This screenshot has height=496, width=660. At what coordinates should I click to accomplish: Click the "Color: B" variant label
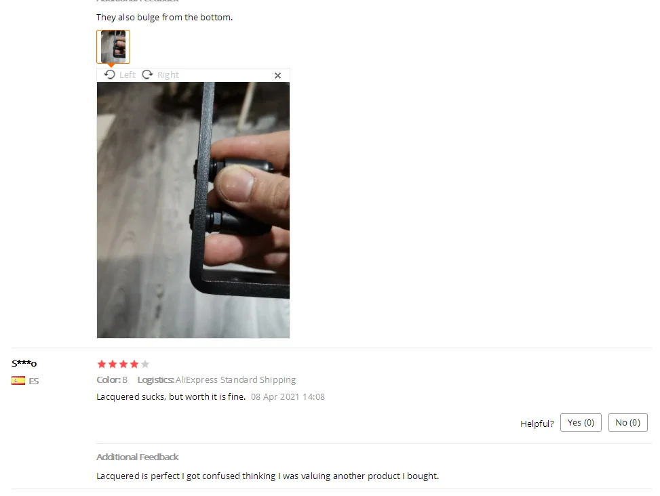(x=112, y=380)
